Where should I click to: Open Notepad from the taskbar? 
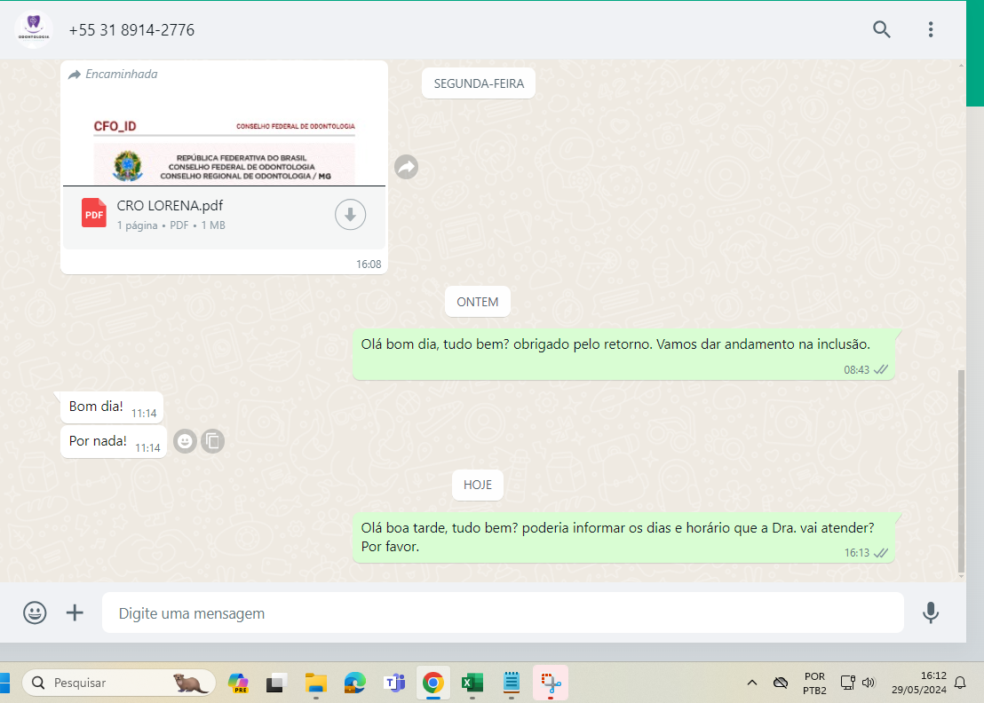tap(512, 683)
